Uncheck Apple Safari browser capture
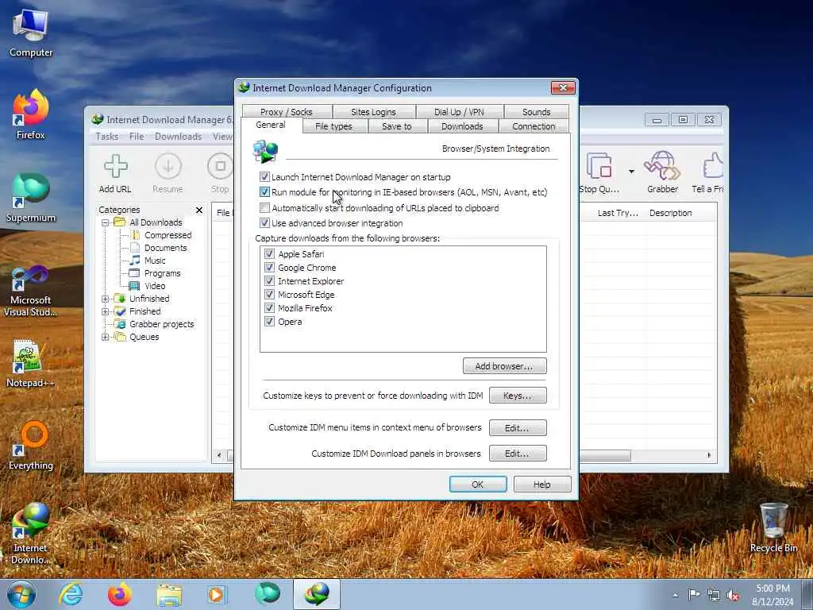 click(269, 253)
